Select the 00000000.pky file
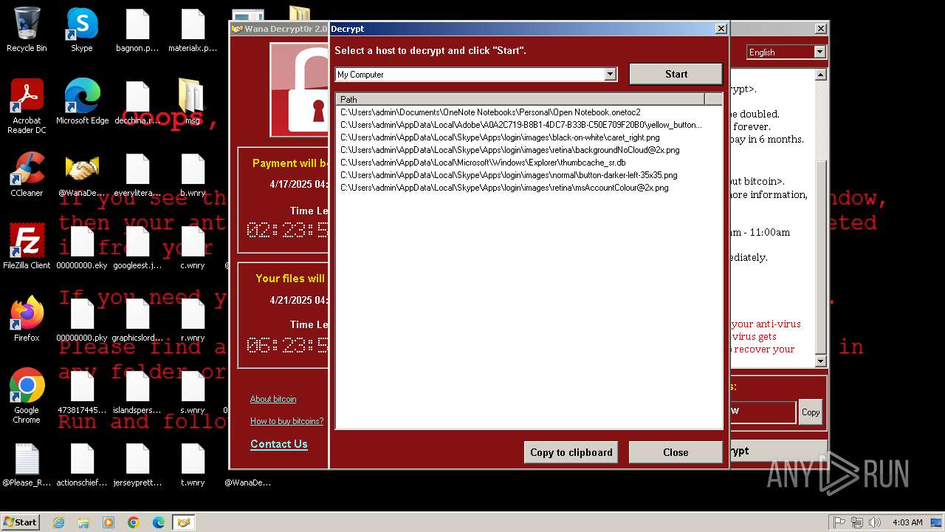Screen dimensions: 945x532 (82, 319)
